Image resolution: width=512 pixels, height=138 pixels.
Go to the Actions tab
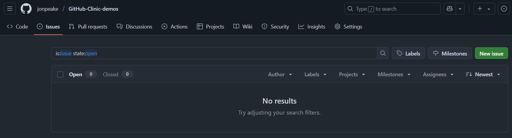pos(175,27)
